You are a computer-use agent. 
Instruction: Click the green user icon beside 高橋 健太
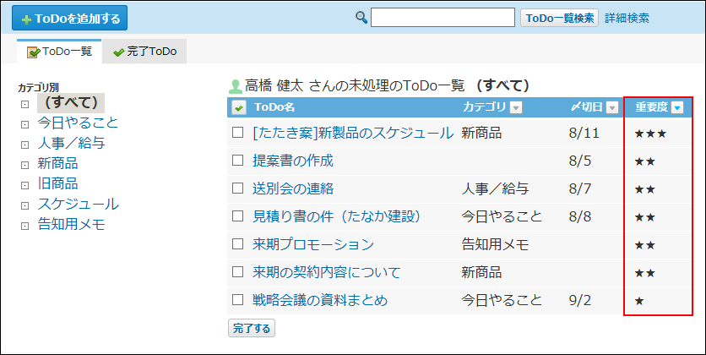pos(236,85)
